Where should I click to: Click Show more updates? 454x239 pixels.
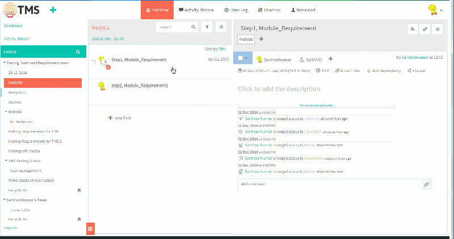click(316, 105)
